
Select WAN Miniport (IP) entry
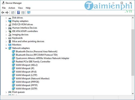tap(25, 68)
